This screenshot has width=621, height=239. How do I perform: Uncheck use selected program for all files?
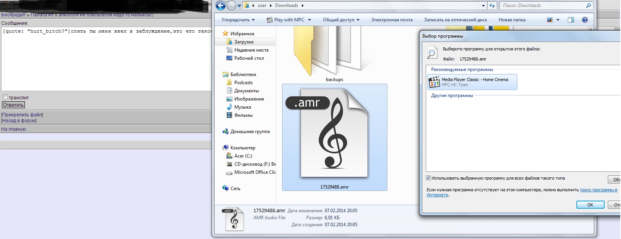click(x=428, y=178)
